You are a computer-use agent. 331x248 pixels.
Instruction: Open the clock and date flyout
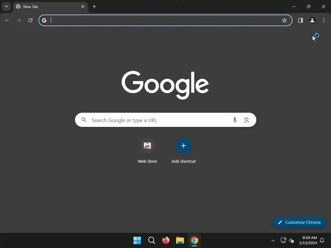(x=308, y=240)
